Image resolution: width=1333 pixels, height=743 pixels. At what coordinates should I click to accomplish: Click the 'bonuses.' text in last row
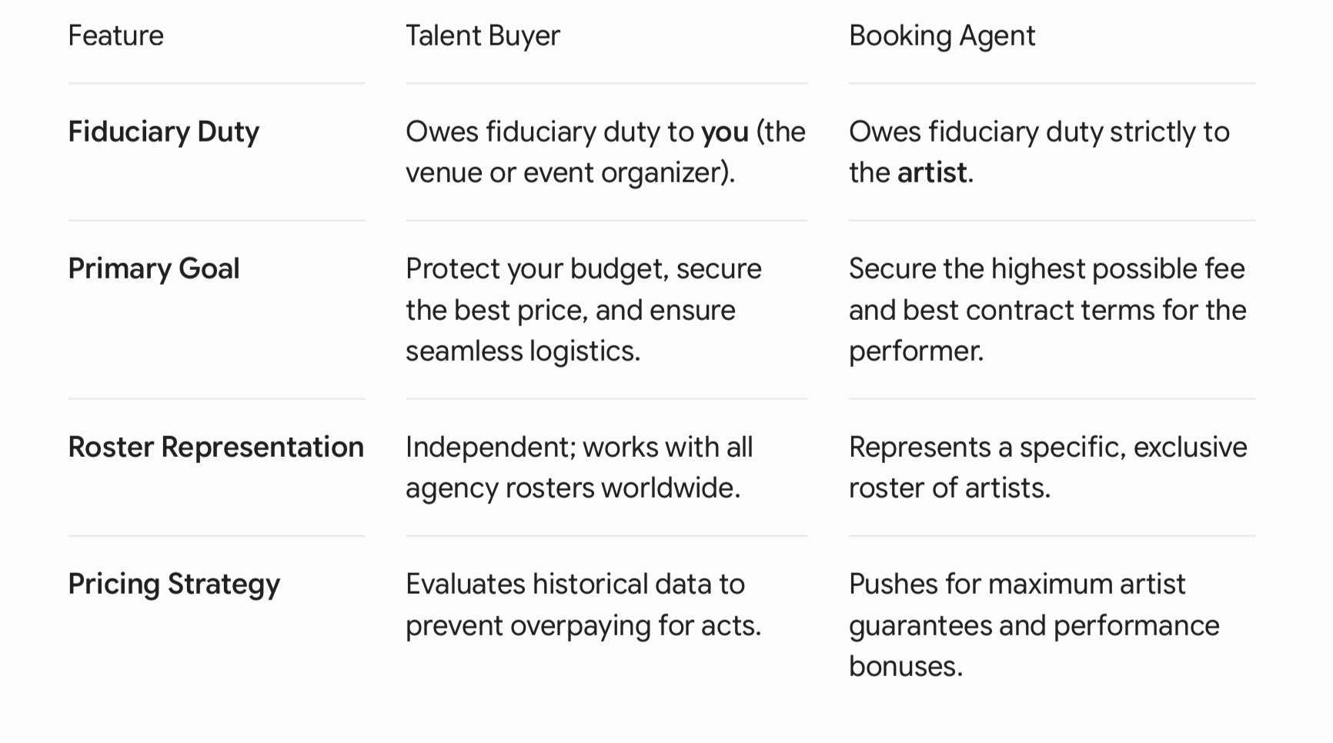pos(906,666)
